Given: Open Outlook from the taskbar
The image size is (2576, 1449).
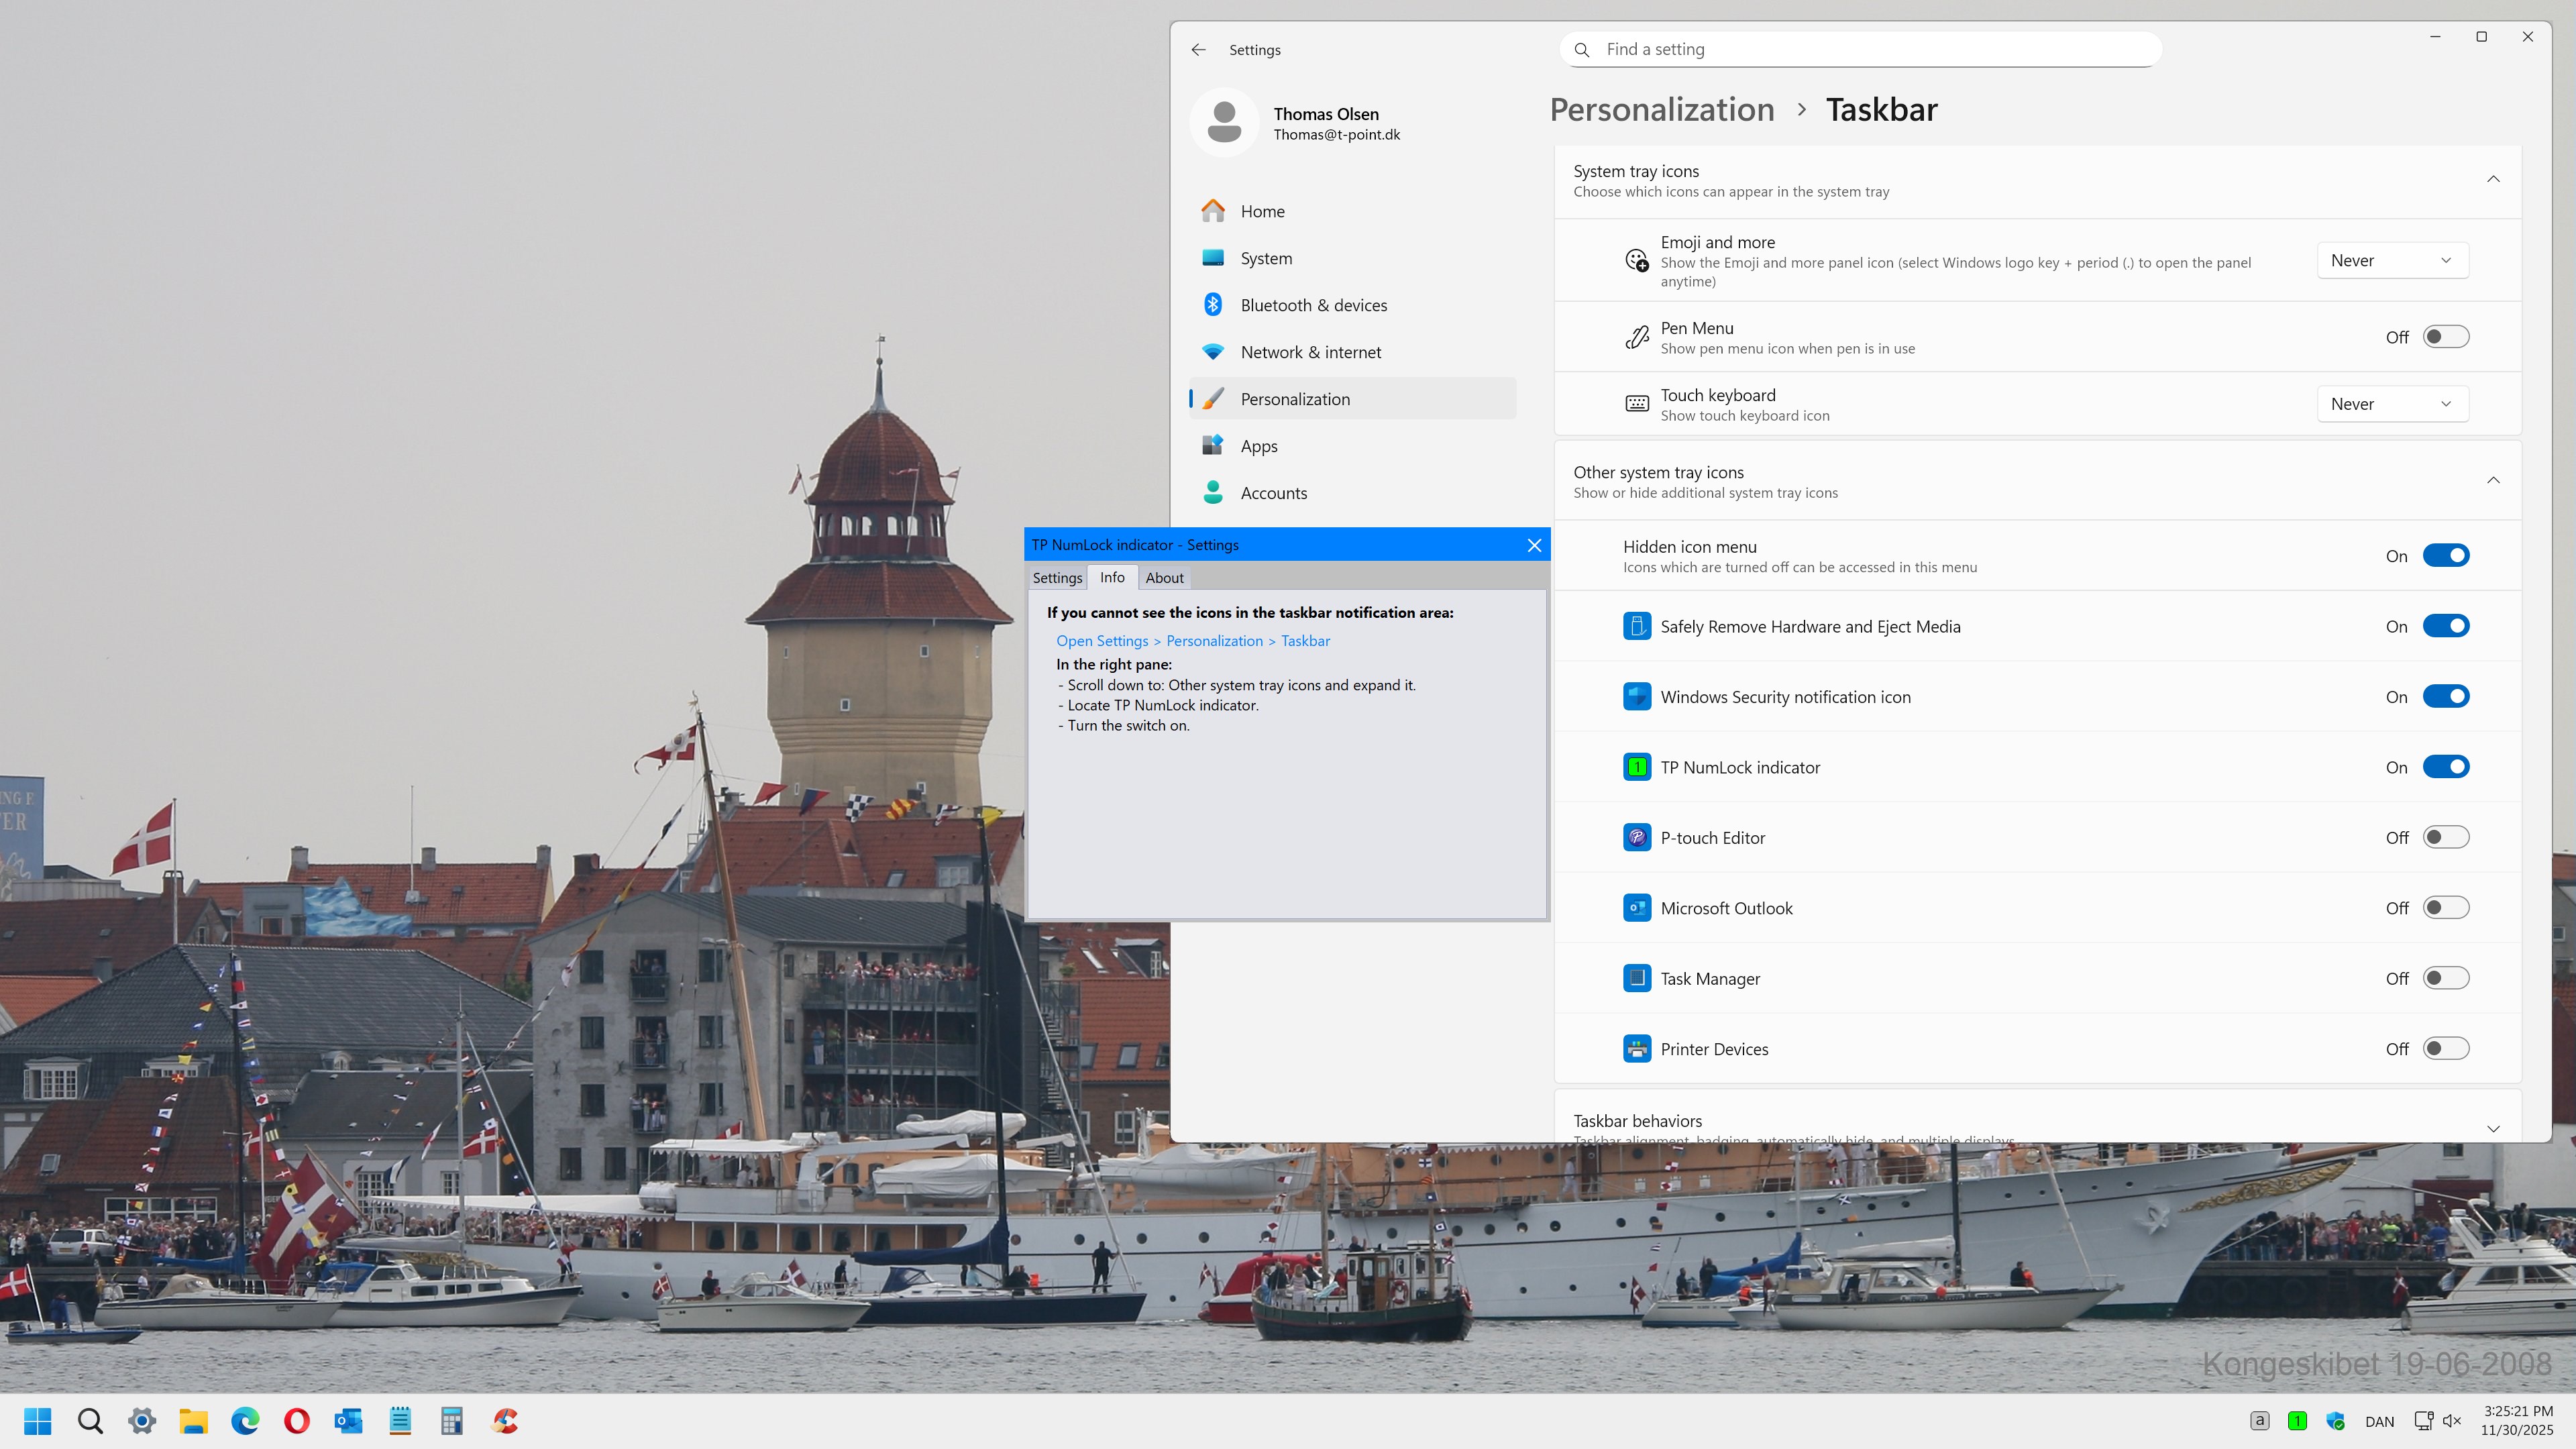Looking at the screenshot, I should coord(348,1421).
